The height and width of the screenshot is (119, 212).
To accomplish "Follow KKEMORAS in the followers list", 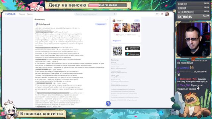I will 206,16.
